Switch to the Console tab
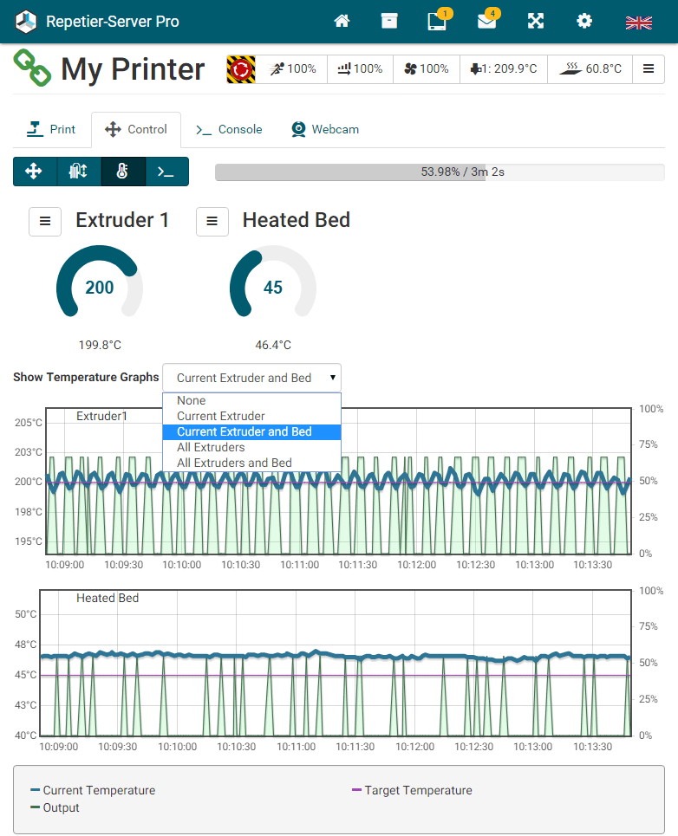This screenshot has height=836, width=678. pyautogui.click(x=229, y=129)
